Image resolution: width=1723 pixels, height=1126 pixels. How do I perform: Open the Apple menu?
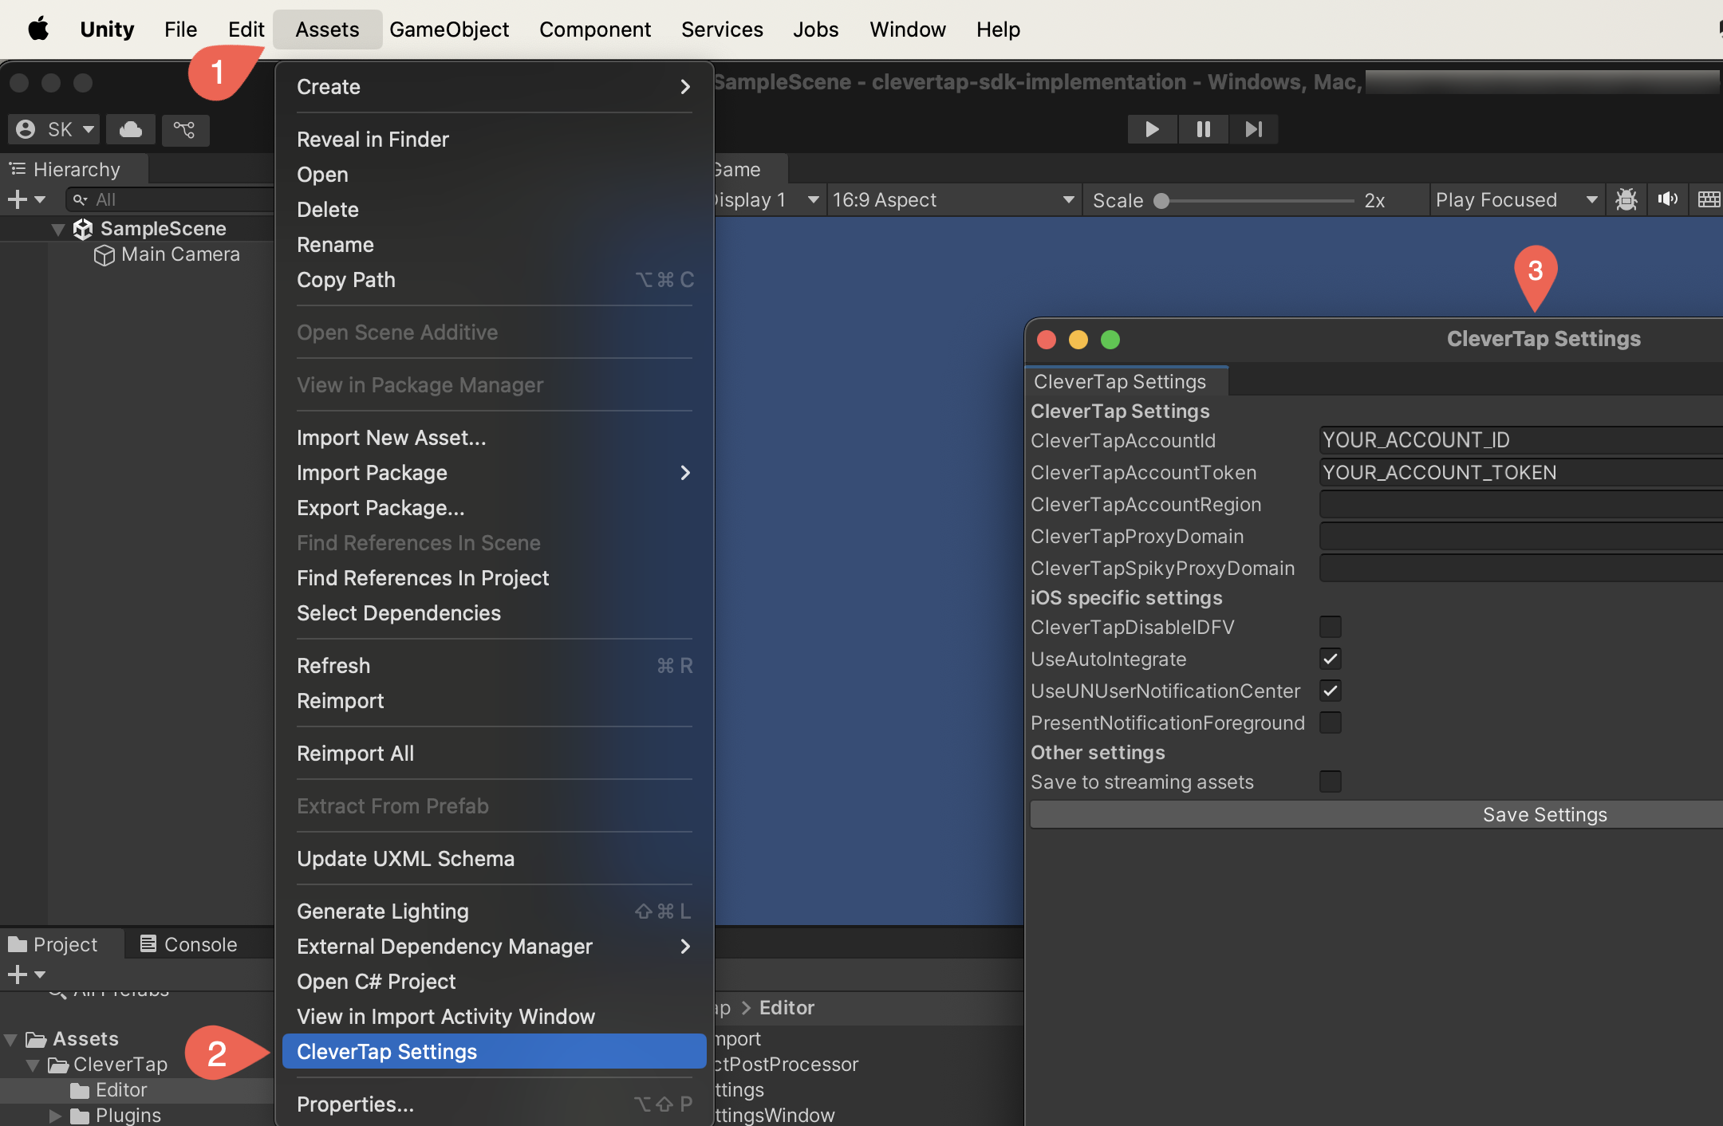38,30
